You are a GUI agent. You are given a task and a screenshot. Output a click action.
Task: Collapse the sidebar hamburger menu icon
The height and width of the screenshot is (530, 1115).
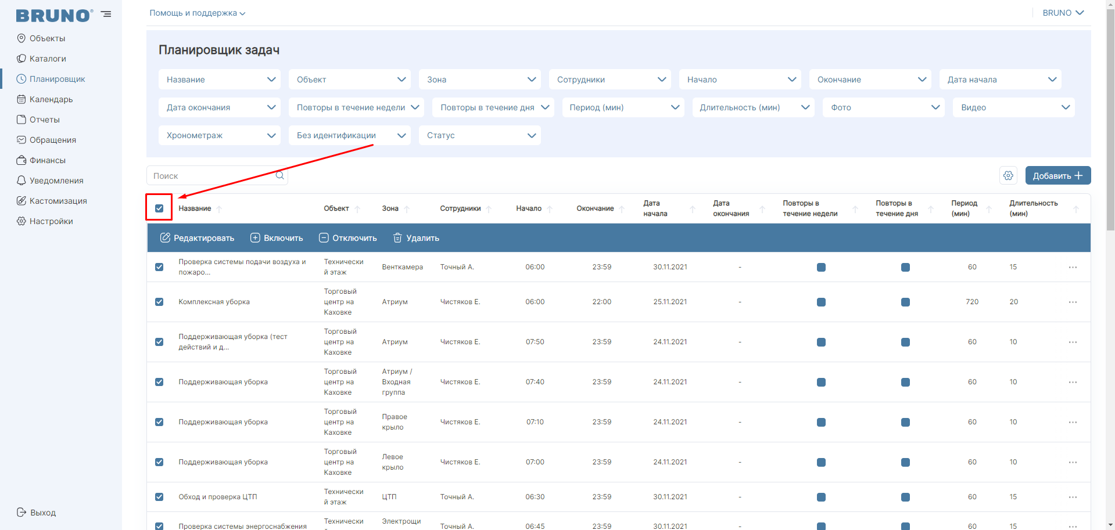(106, 14)
